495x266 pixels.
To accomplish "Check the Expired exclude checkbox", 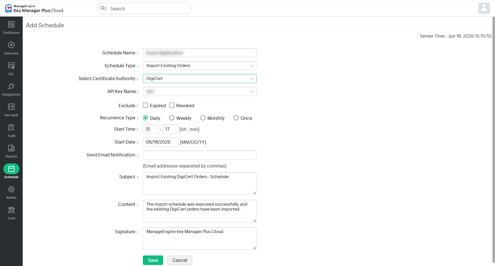I will (145, 105).
